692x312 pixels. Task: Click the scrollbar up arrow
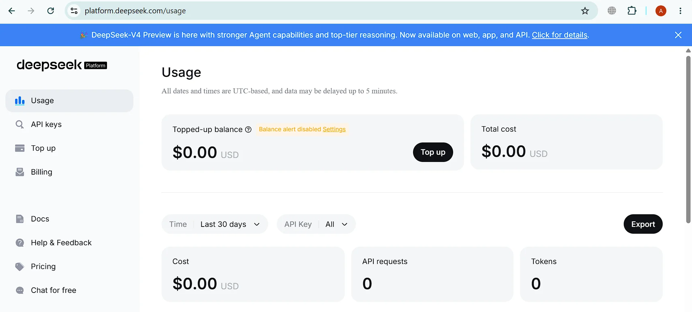coord(688,50)
